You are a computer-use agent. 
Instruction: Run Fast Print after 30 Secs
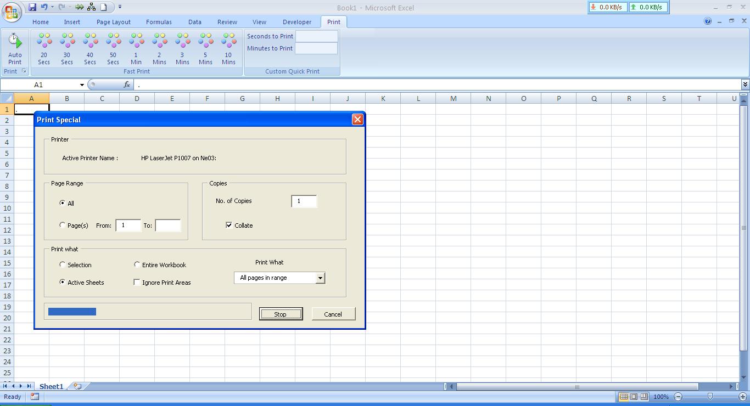(67, 49)
